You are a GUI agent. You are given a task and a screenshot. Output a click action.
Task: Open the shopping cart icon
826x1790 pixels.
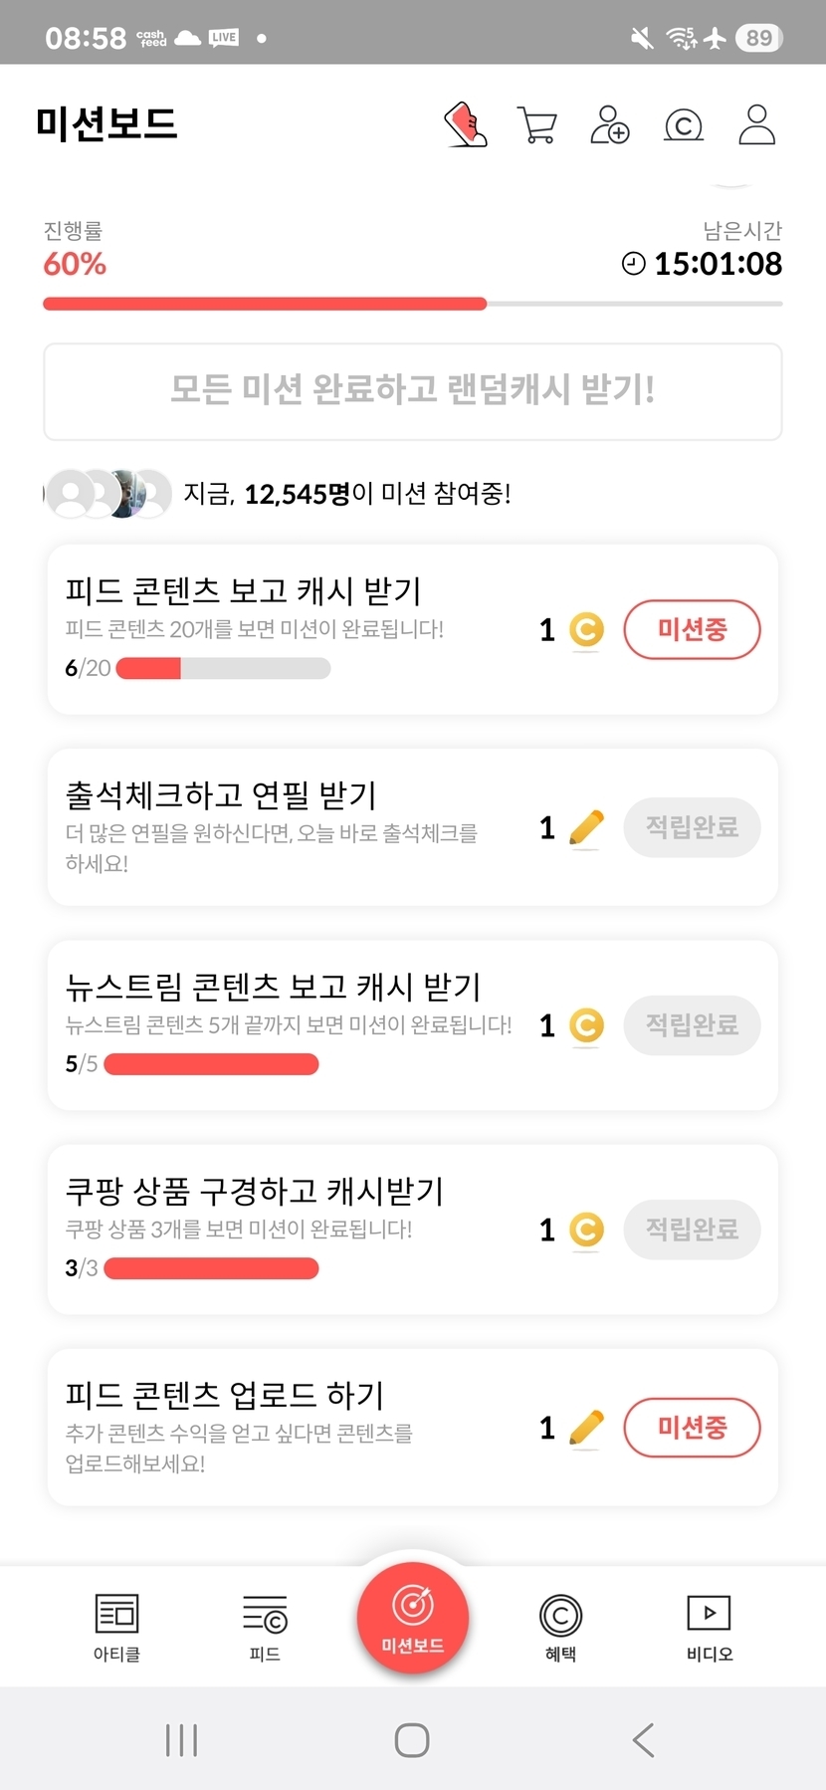[x=537, y=125]
